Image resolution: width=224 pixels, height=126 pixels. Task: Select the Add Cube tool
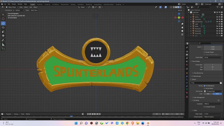pyautogui.click(x=3, y=49)
